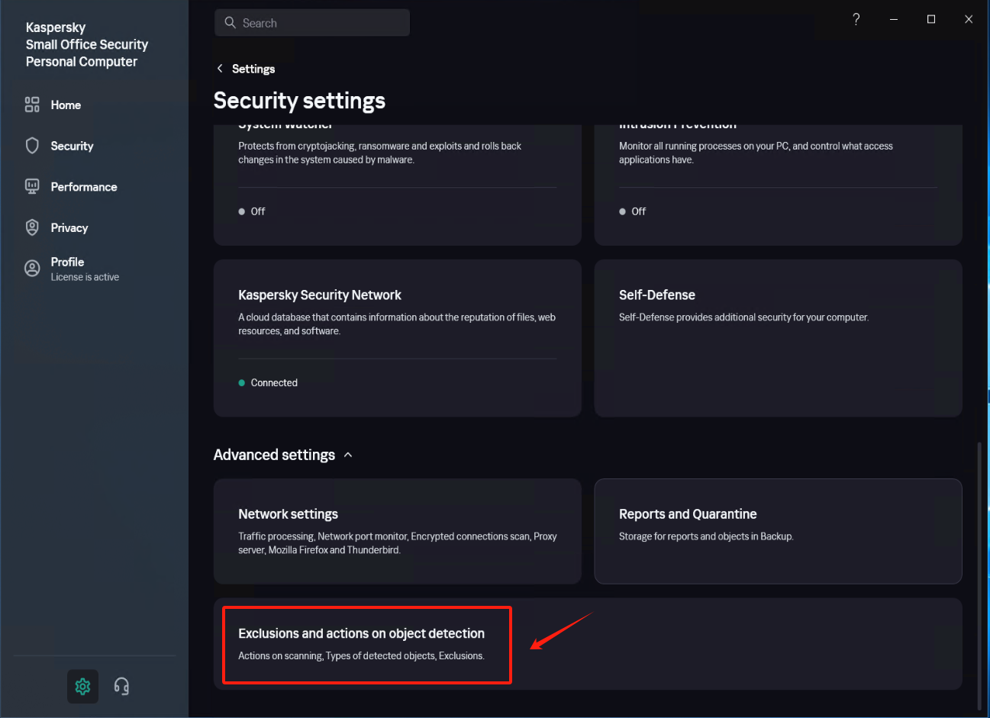Click the help question mark icon
This screenshot has height=718, width=990.
(856, 19)
